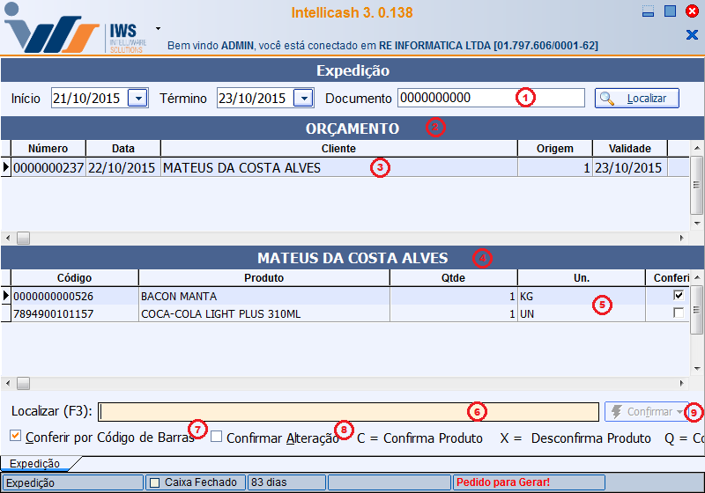Expand the Confirmar button dropdown arrow
Image resolution: width=705 pixels, height=493 pixels.
pyautogui.click(x=679, y=412)
